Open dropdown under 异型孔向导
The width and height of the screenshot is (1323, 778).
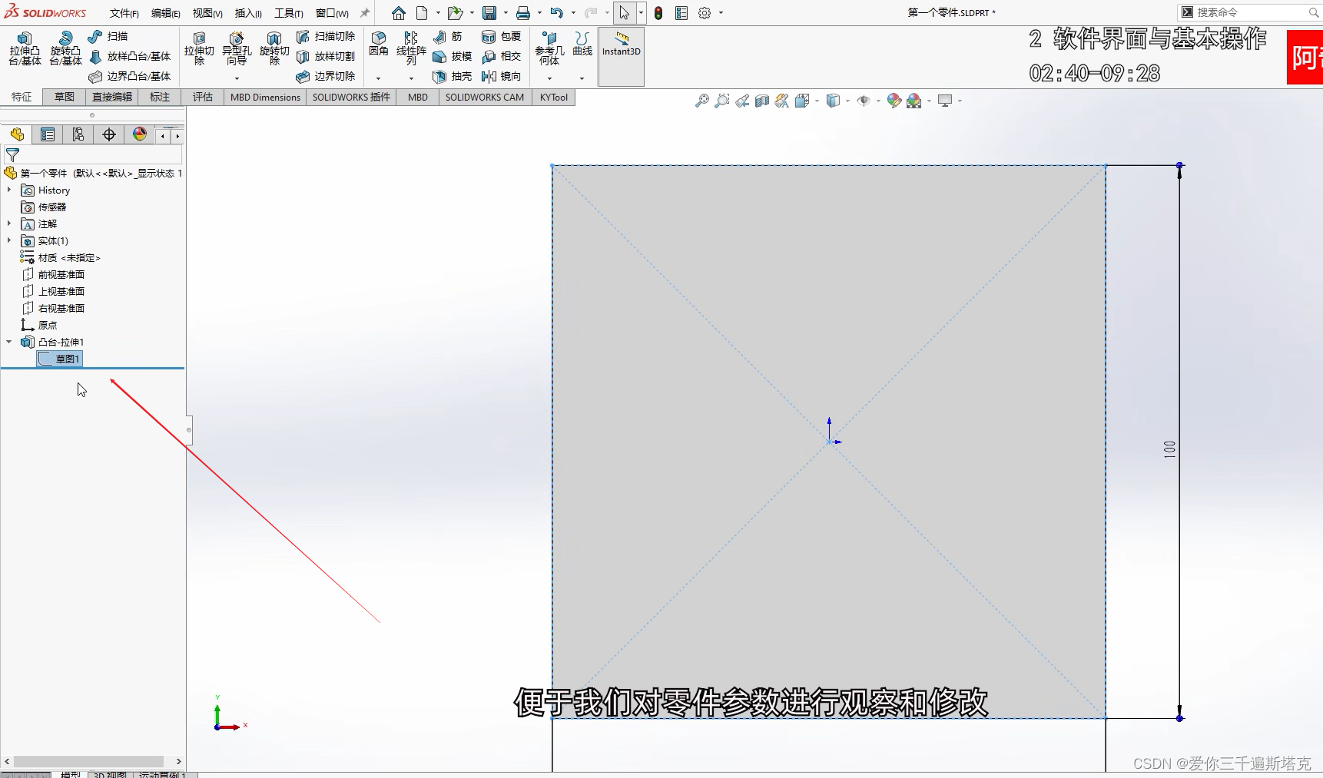(x=237, y=78)
